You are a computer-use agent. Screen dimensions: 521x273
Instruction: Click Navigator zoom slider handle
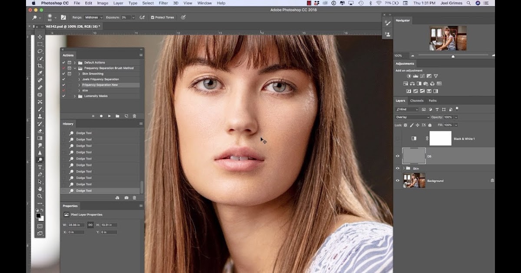(453, 56)
